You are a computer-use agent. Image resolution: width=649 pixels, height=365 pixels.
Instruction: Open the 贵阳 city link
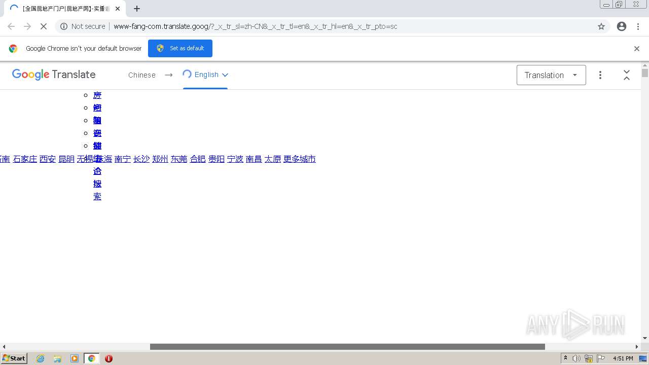(217, 159)
